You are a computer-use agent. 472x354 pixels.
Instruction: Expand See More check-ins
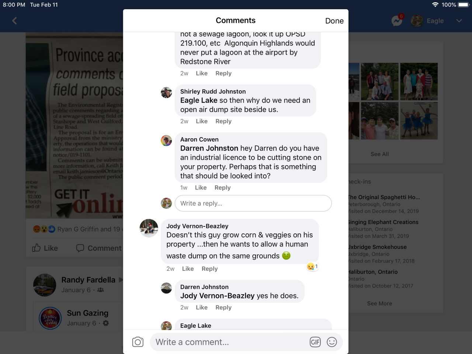click(379, 303)
